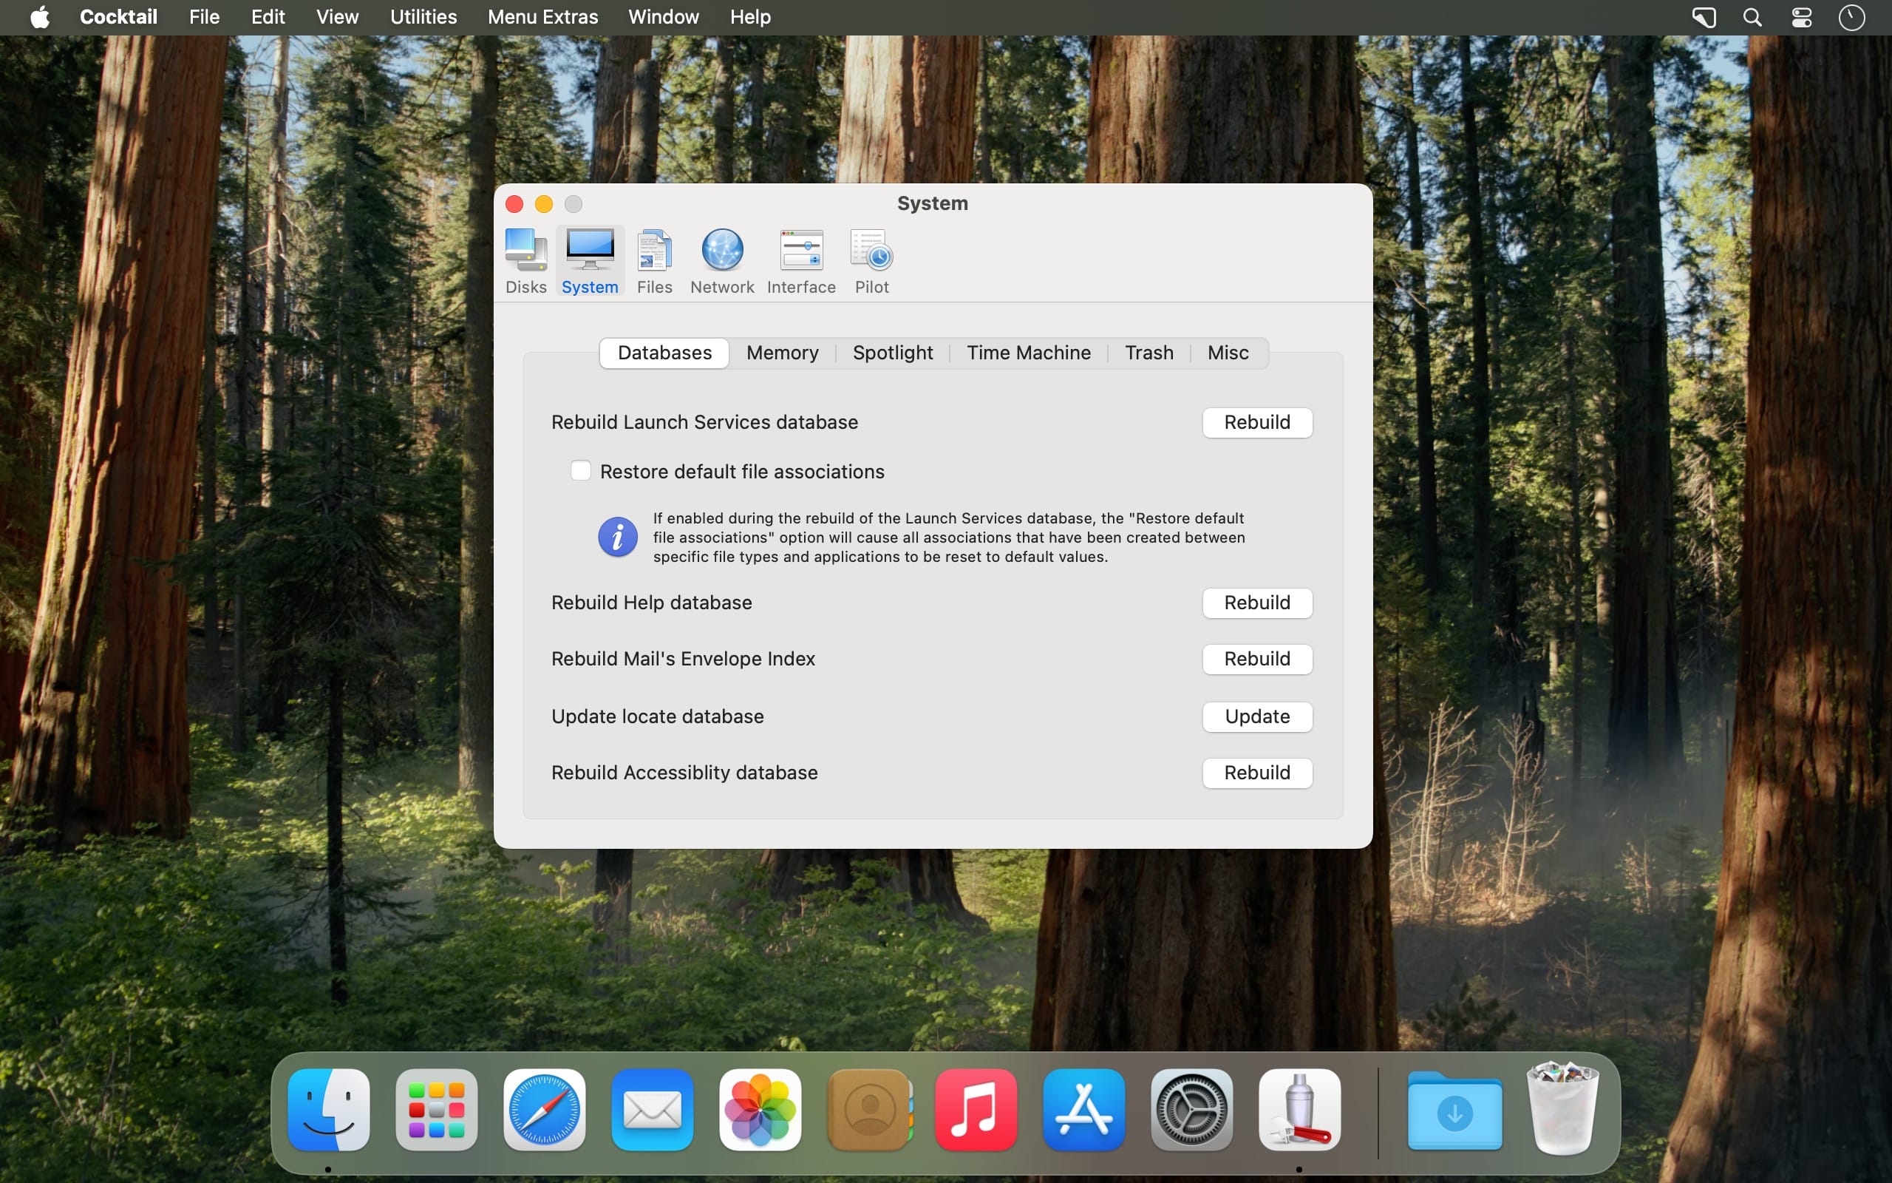Switch to the Memory tab
Screen dimensions: 1892x1183
click(782, 353)
